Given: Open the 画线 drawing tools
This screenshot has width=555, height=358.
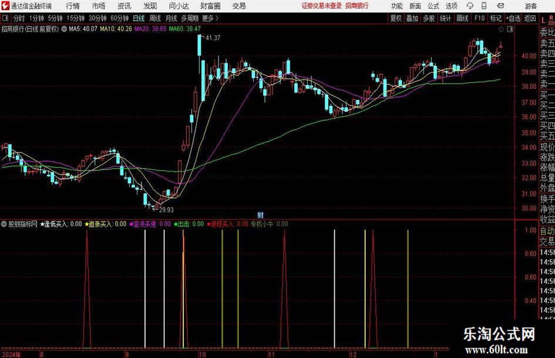Looking at the screenshot, I should pos(463,18).
